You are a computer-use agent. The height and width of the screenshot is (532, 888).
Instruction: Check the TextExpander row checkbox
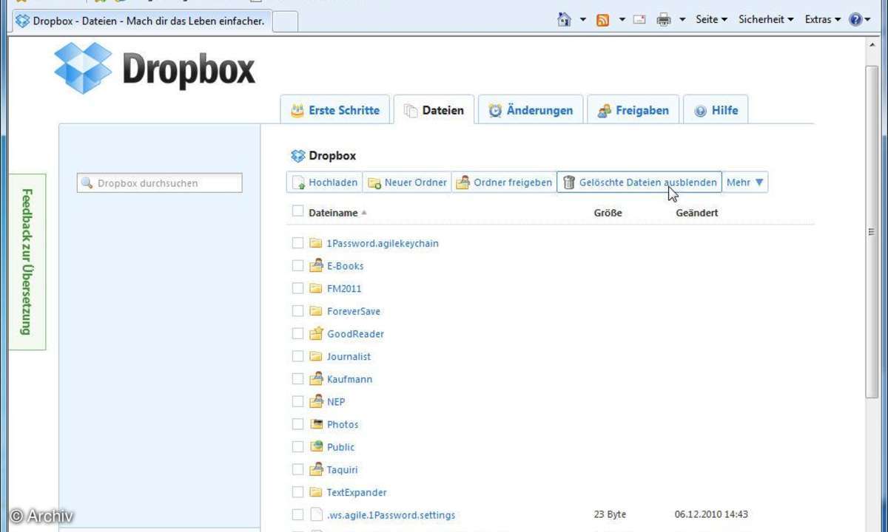(297, 492)
